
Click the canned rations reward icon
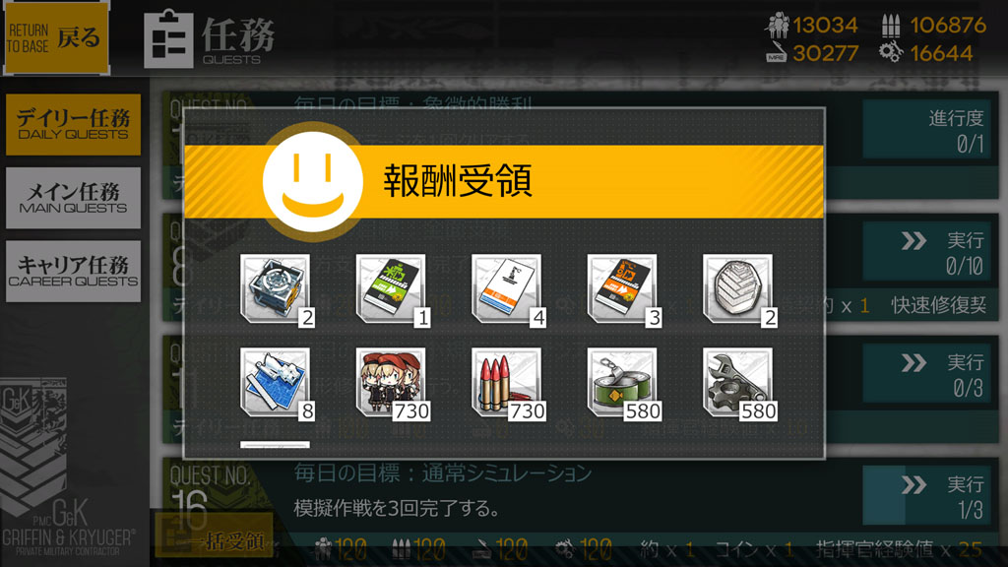624,385
